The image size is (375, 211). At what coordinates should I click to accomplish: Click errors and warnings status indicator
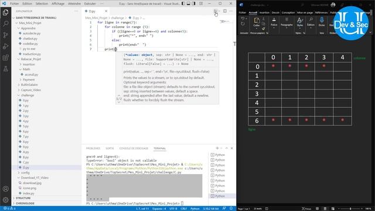[9, 209]
